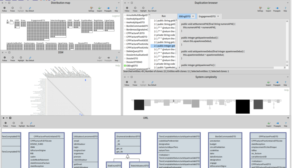292x168 pixels.
Task: Click Inspect in the DSM panel toolbar
Action: click(x=100, y=59)
